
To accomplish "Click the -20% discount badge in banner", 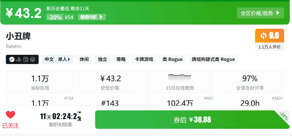I will (55, 17).
